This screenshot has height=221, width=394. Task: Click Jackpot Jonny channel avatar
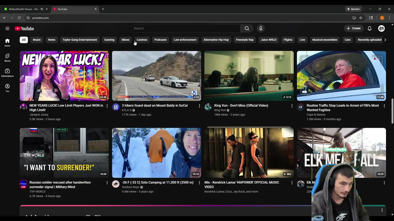pos(23,107)
